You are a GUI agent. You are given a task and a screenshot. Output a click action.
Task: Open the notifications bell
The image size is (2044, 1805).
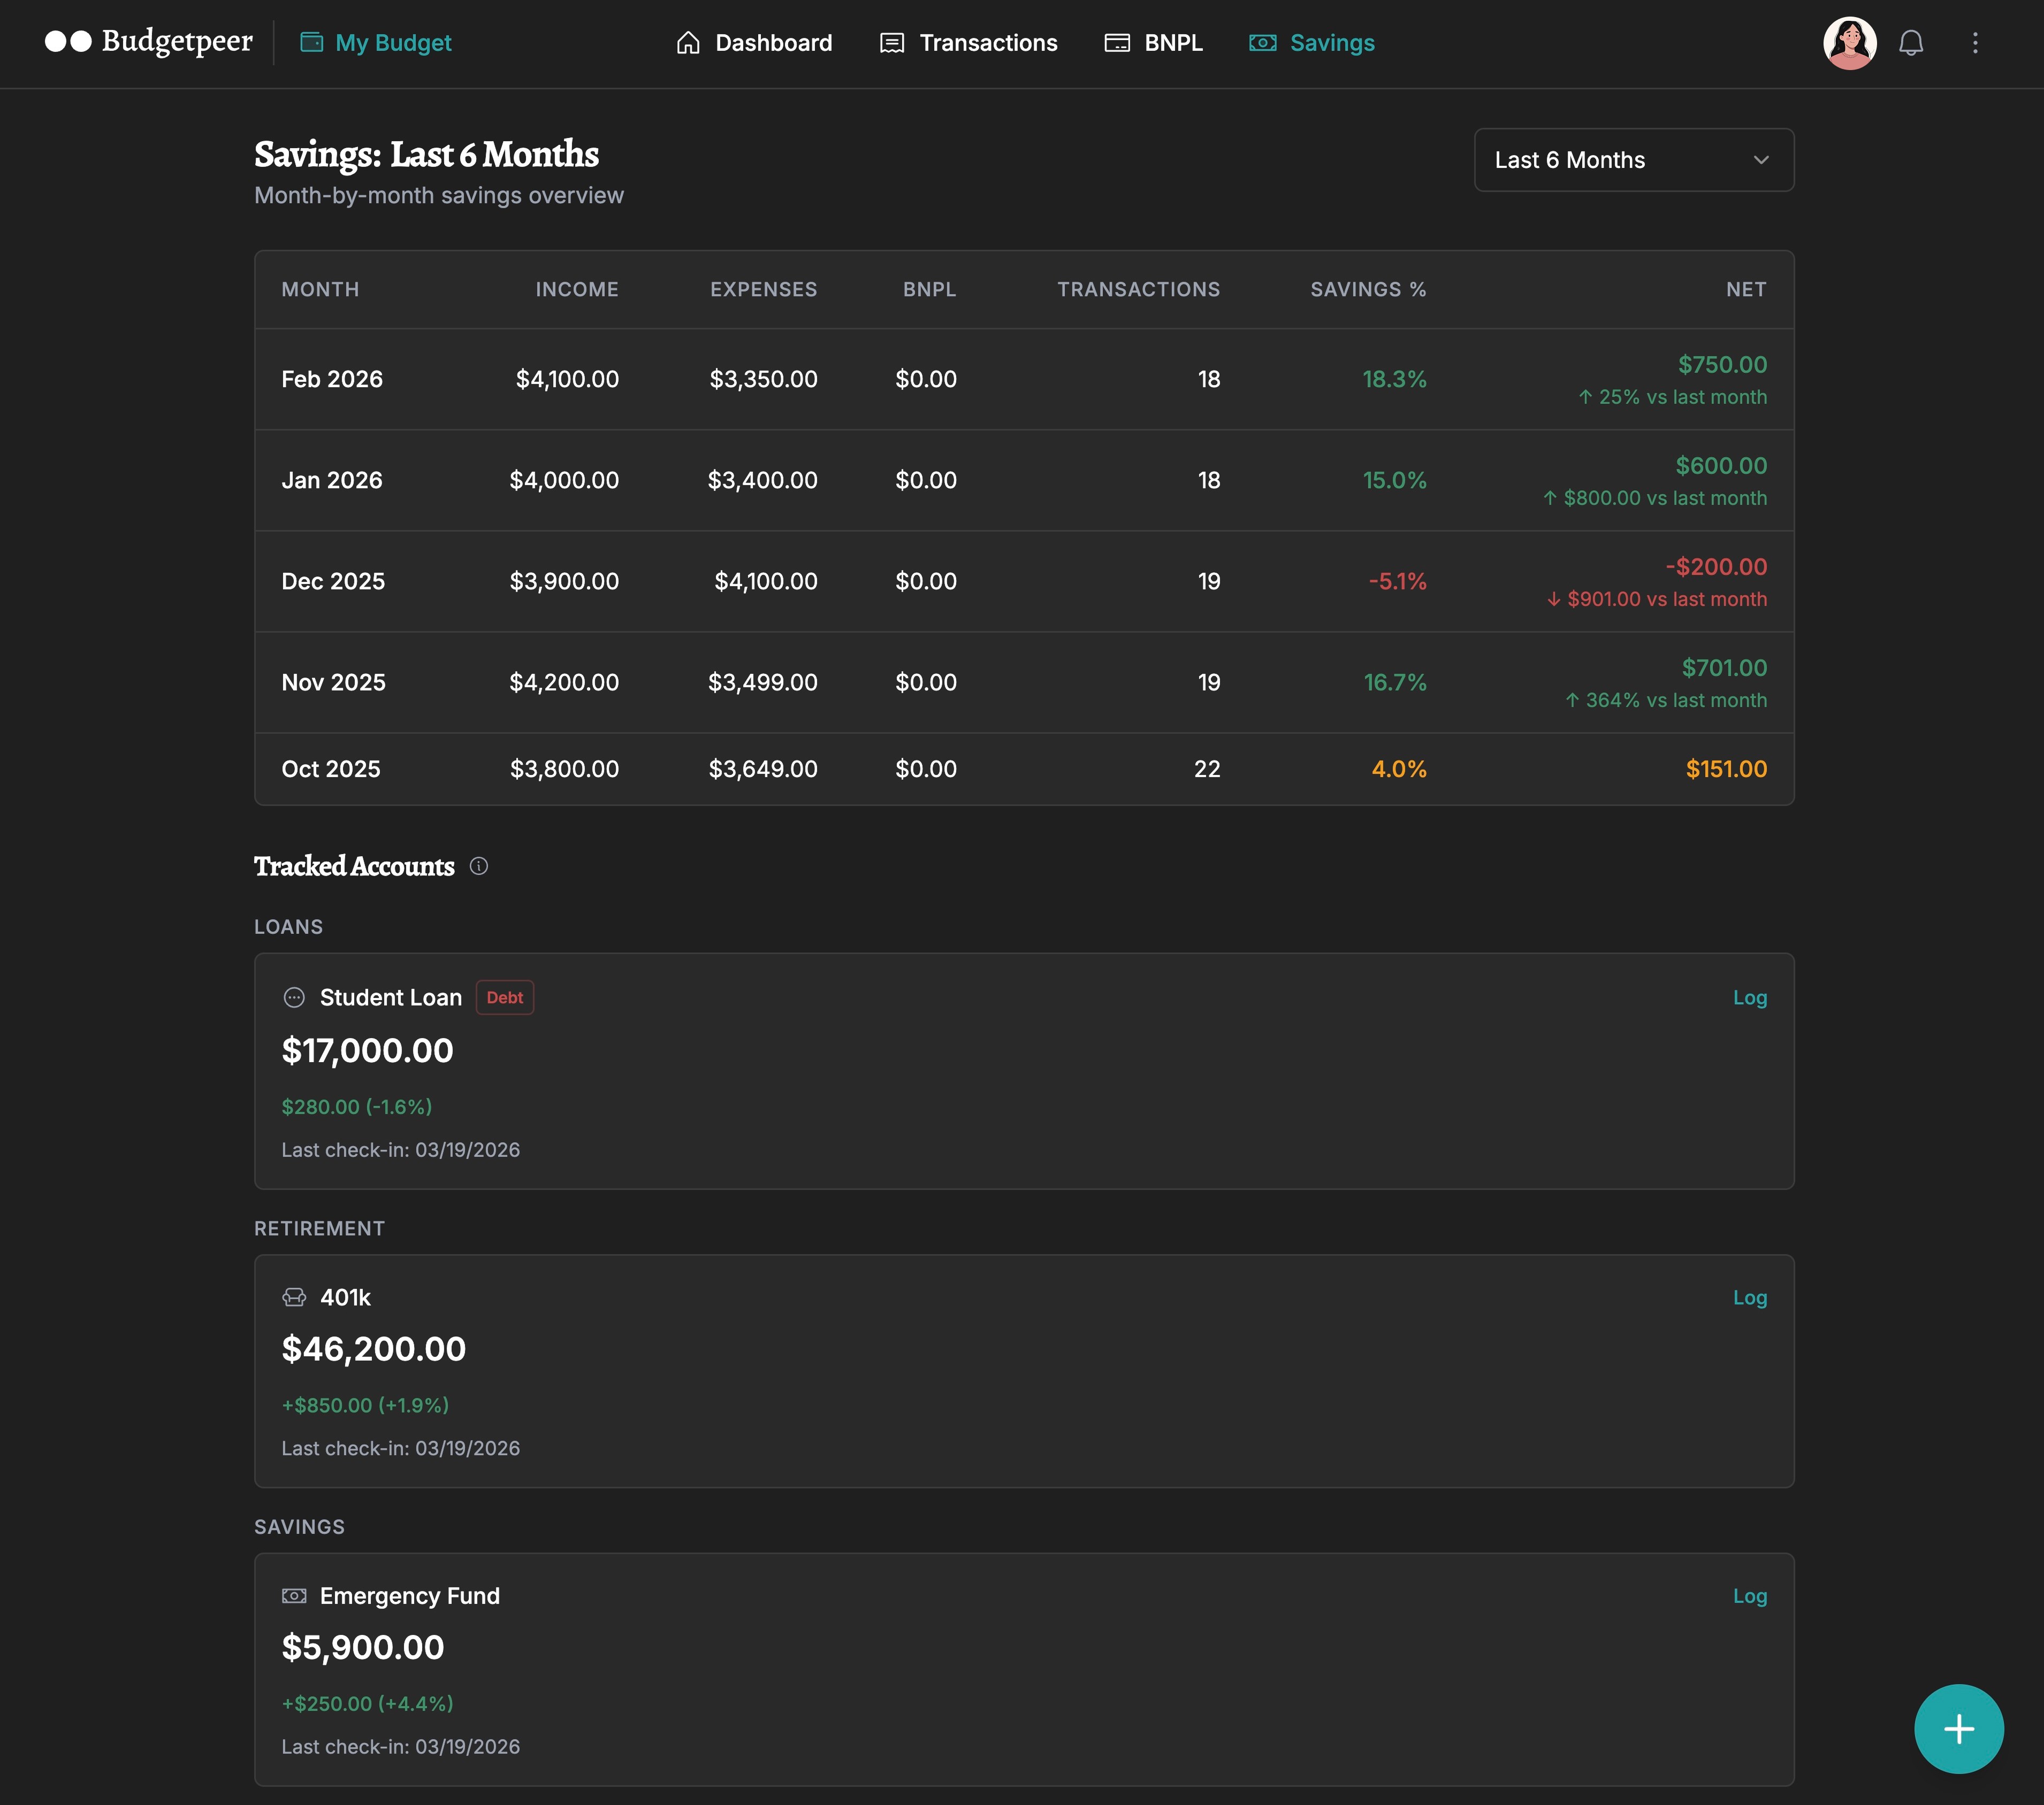coord(1911,42)
